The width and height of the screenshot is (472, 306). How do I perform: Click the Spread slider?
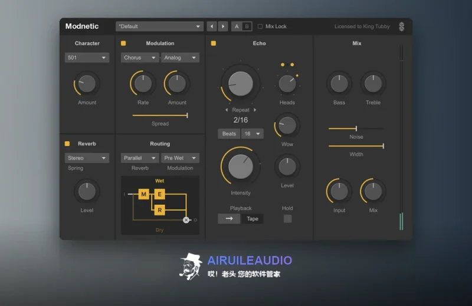click(160, 115)
